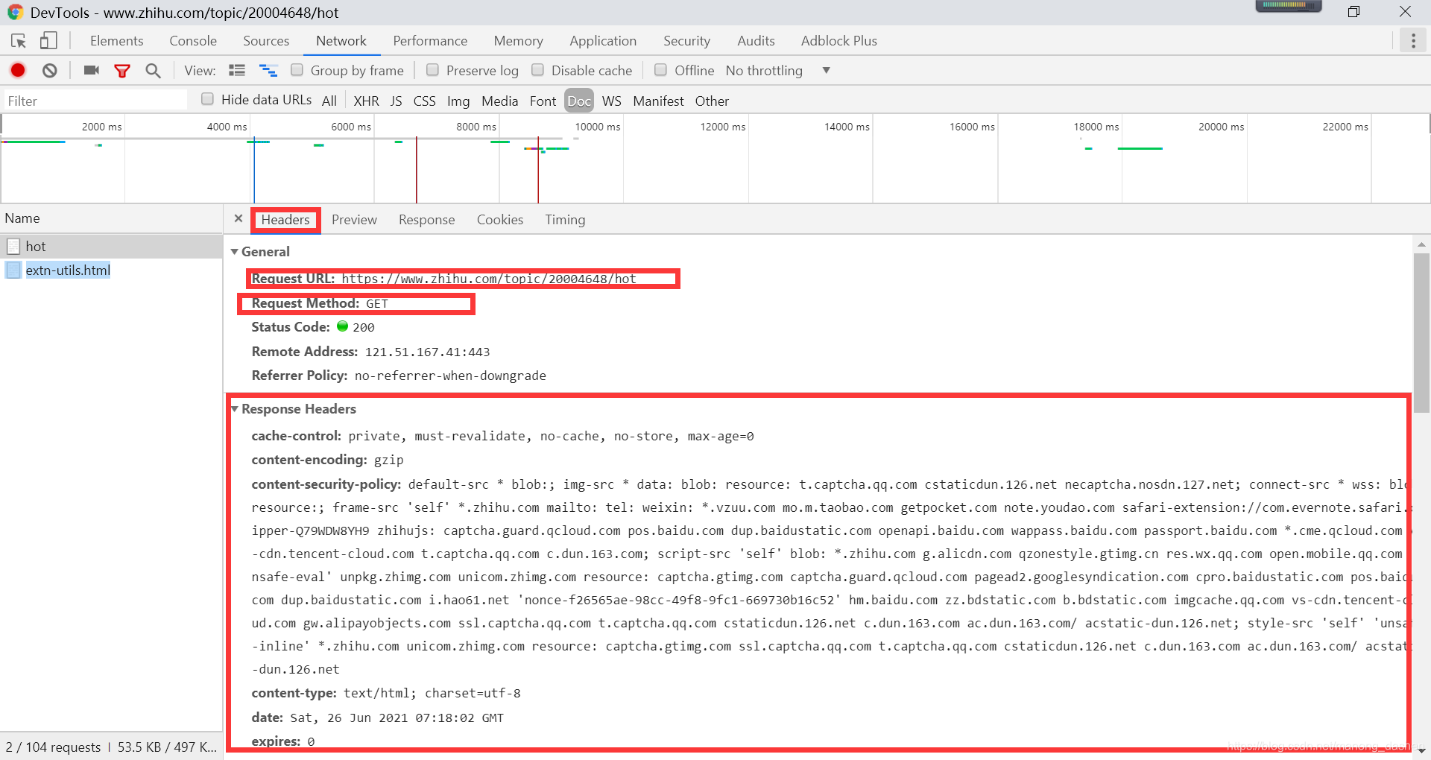Toggle the Offline checkbox
The width and height of the screenshot is (1431, 760).
[660, 69]
